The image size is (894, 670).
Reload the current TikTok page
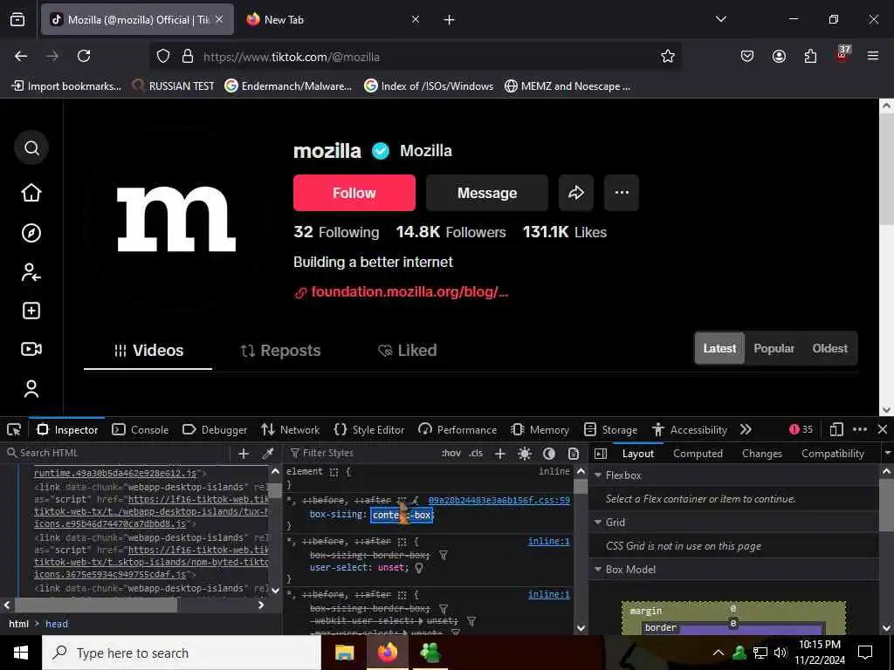coord(84,56)
